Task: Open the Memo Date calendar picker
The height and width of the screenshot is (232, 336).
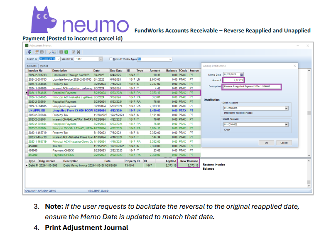Action: pos(242,74)
